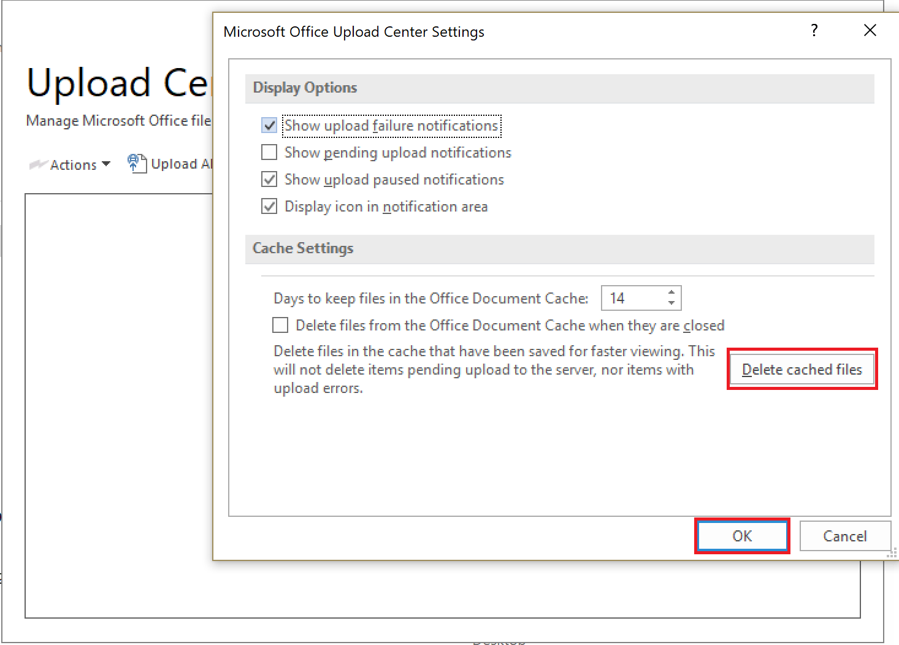The width and height of the screenshot is (899, 645).
Task: Enable deleting cache files when closed
Action: pyautogui.click(x=280, y=325)
